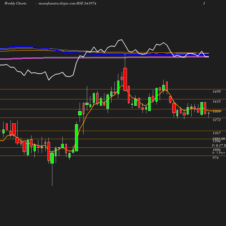Screen dimensions: 226x226
Task: Click the "Weekly Charts" title text
Action: tap(15, 4)
